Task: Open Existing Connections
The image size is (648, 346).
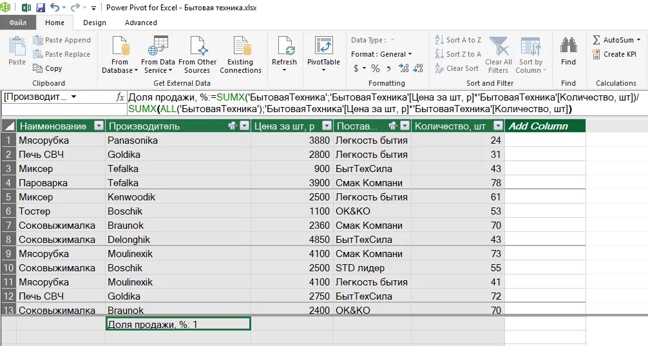Action: (240, 55)
